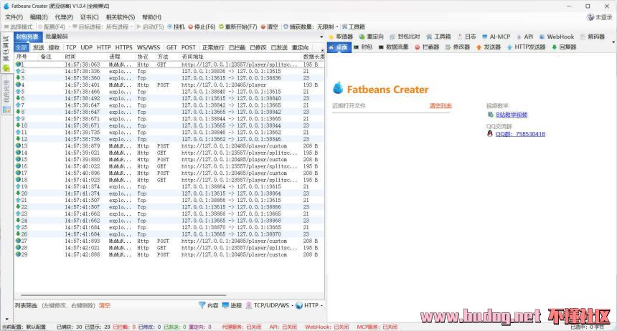617x331 pixels.
Task: Select the 挂机 radio option
Action: tap(176, 27)
